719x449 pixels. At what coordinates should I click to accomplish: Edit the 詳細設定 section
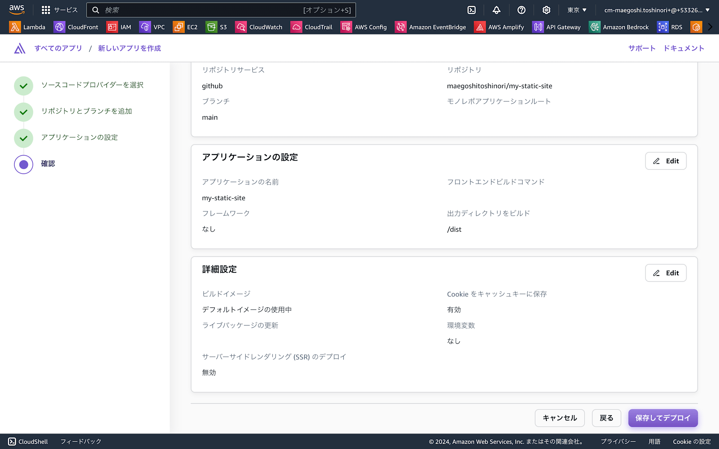point(665,273)
